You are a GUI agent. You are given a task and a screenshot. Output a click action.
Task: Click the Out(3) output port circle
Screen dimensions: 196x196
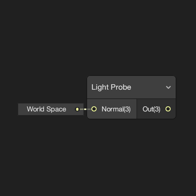pyautogui.click(x=168, y=109)
